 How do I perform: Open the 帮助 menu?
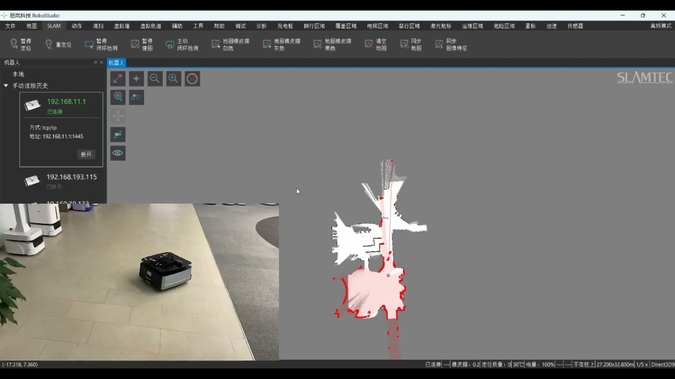click(219, 26)
